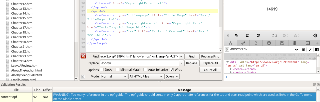The height and width of the screenshot is (102, 320).
Task: Toggle the paint brush icon in inspector
Action: [x=310, y=49]
